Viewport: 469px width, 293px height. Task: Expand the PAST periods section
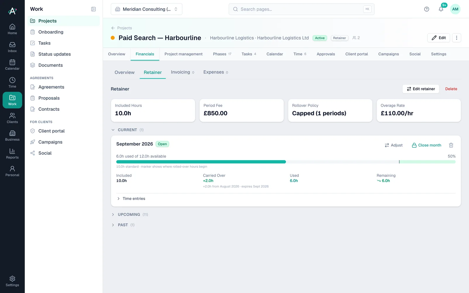123,225
